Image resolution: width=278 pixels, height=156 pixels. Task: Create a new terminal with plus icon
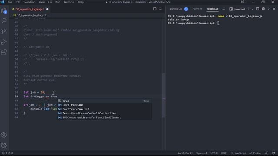[249, 9]
